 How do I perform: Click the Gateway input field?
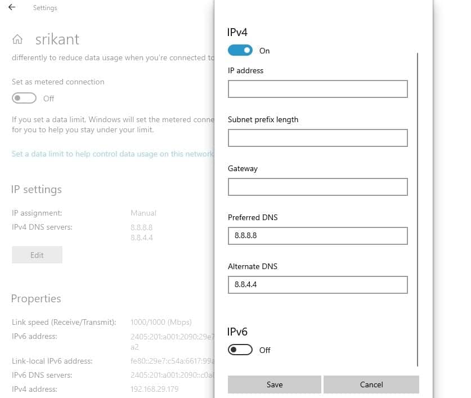point(317,187)
